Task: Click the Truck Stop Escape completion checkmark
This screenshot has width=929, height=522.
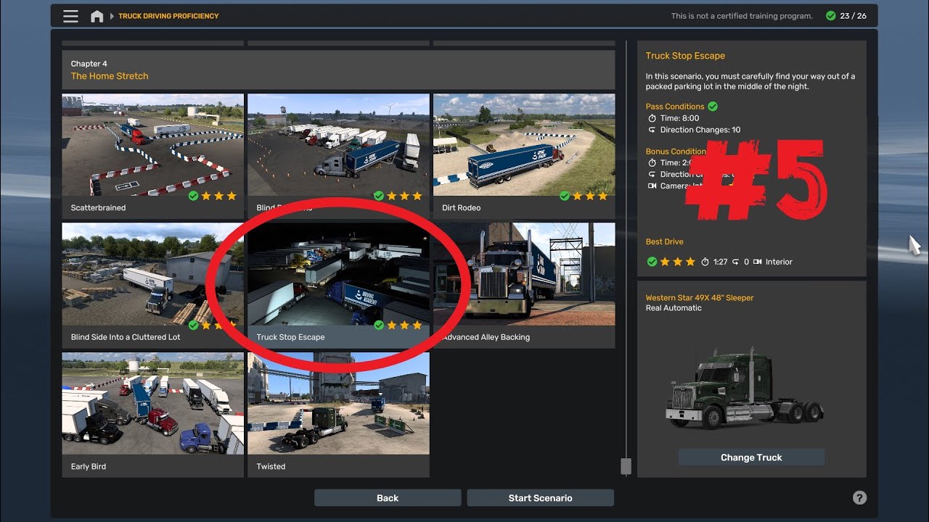Action: pyautogui.click(x=379, y=326)
